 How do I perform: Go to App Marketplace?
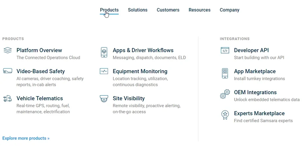point(255,71)
